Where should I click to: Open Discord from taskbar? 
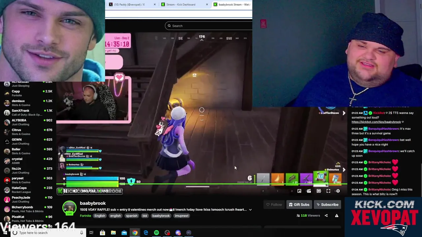click(178, 233)
